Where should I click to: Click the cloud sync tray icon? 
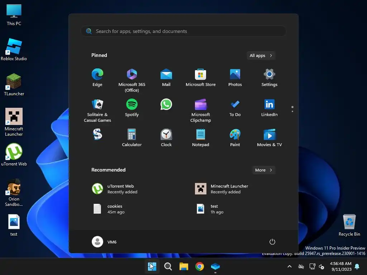(301, 266)
